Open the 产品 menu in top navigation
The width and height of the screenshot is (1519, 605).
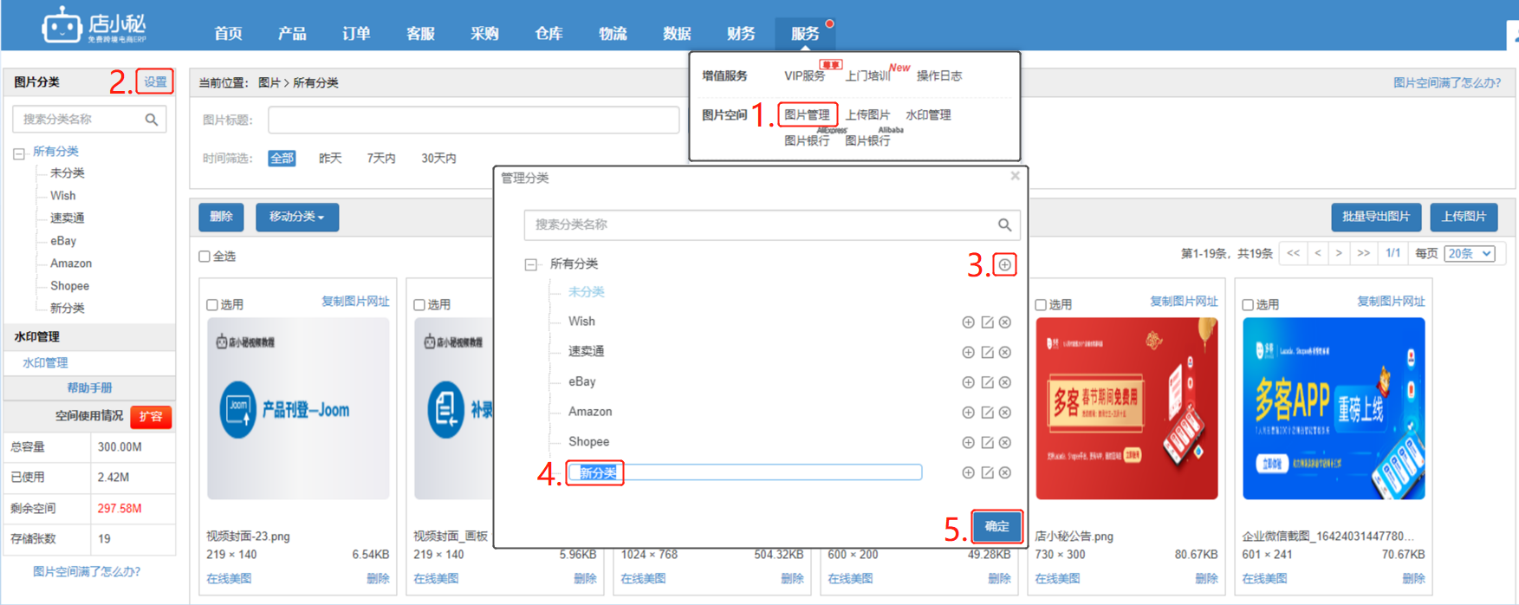292,34
